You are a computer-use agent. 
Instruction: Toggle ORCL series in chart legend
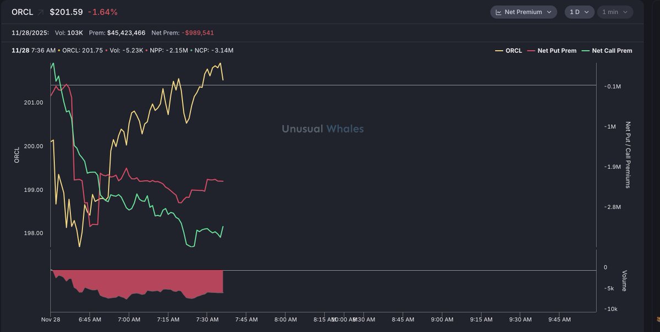click(x=513, y=51)
